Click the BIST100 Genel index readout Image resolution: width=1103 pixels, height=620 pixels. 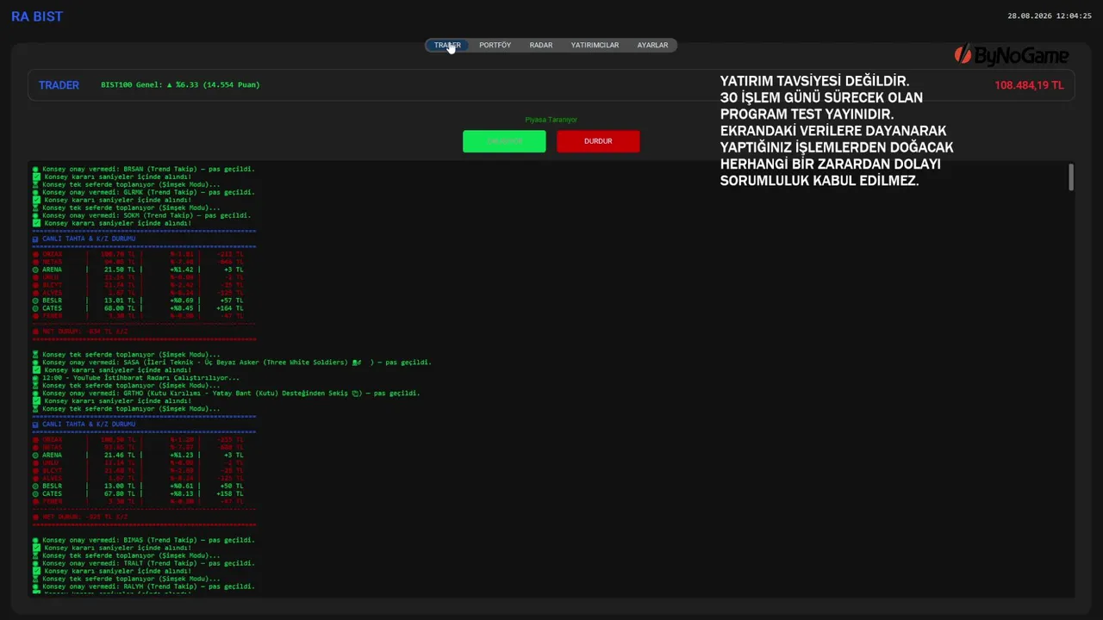(180, 84)
